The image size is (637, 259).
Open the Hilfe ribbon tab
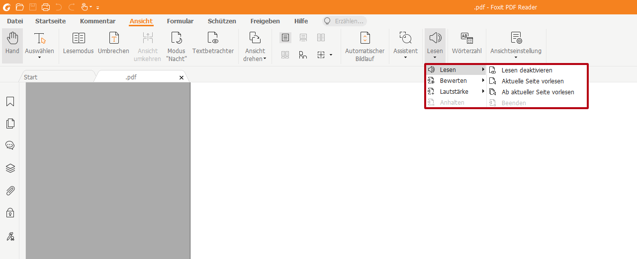[x=301, y=21]
